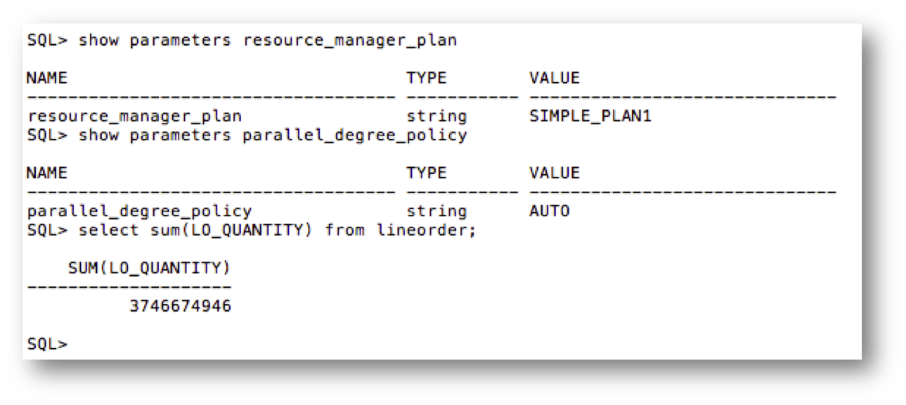
Task: Click the second VALUE column header
Action: 554,173
